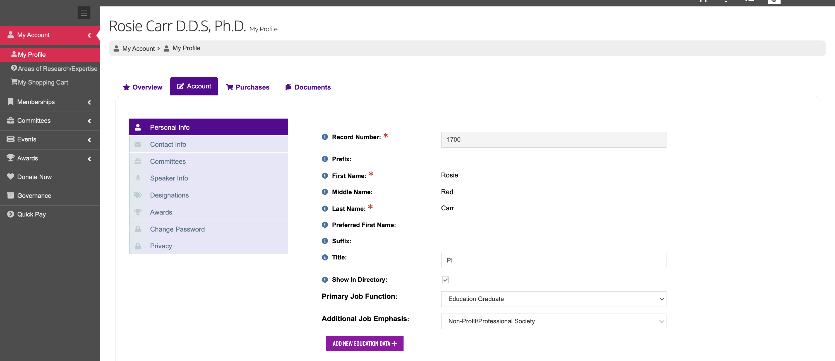This screenshot has width=835, height=361.
Task: Click the info icon beside Record Number
Action: pyautogui.click(x=325, y=137)
